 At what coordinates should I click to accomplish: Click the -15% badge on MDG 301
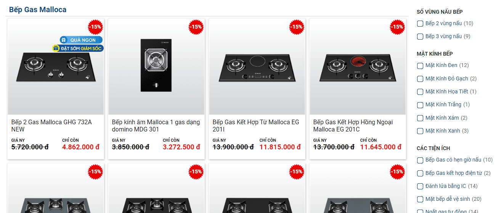(x=196, y=27)
